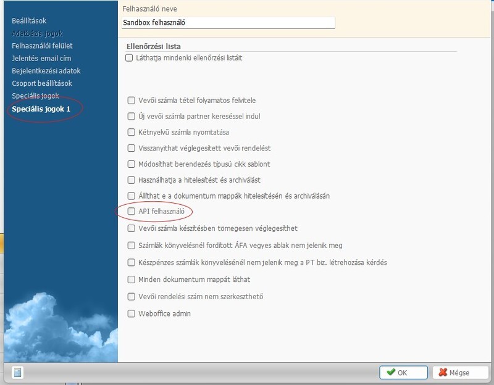Tick the Weboffice admin checkbox
This screenshot has width=494, height=385.
(131, 313)
